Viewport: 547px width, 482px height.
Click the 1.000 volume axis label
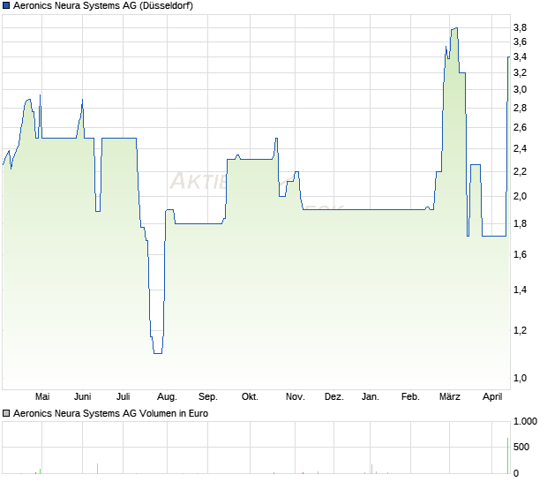525,421
